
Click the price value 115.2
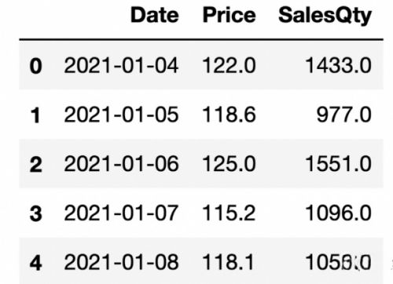229,213
